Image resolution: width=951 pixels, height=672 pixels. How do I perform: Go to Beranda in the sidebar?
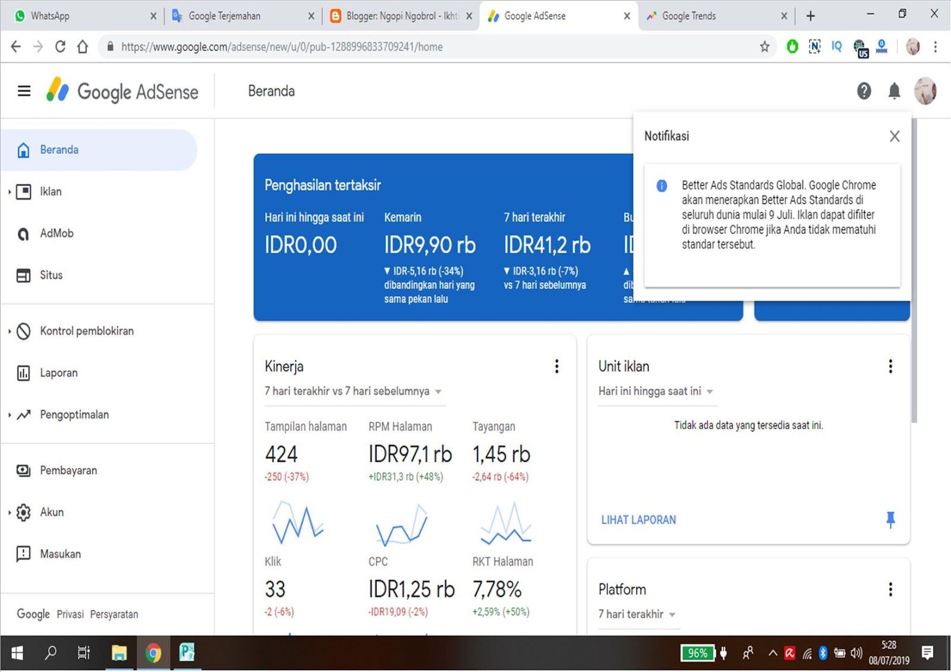click(x=99, y=150)
